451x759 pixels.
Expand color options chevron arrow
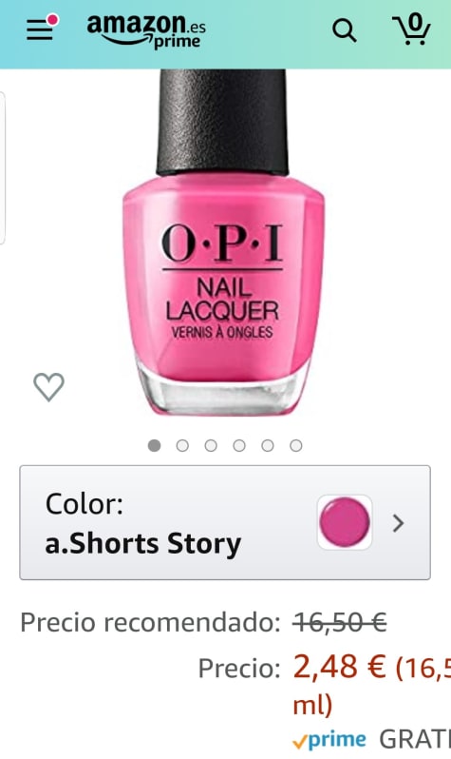click(x=399, y=523)
